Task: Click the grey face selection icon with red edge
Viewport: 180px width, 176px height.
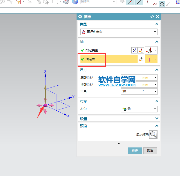Action: pyautogui.click(x=66, y=2)
